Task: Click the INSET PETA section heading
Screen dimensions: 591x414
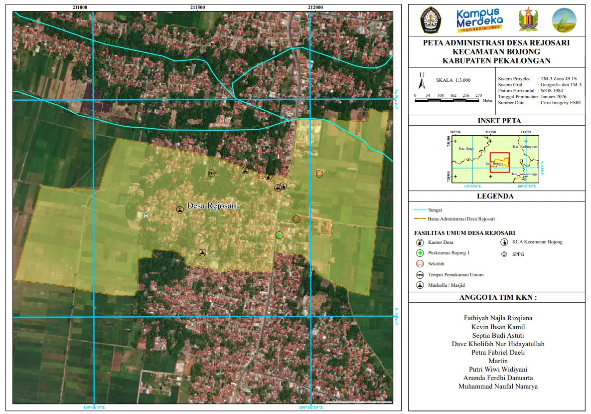Action: pyautogui.click(x=498, y=121)
